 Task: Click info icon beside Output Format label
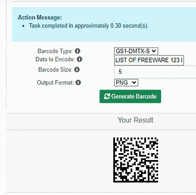click(x=78, y=82)
